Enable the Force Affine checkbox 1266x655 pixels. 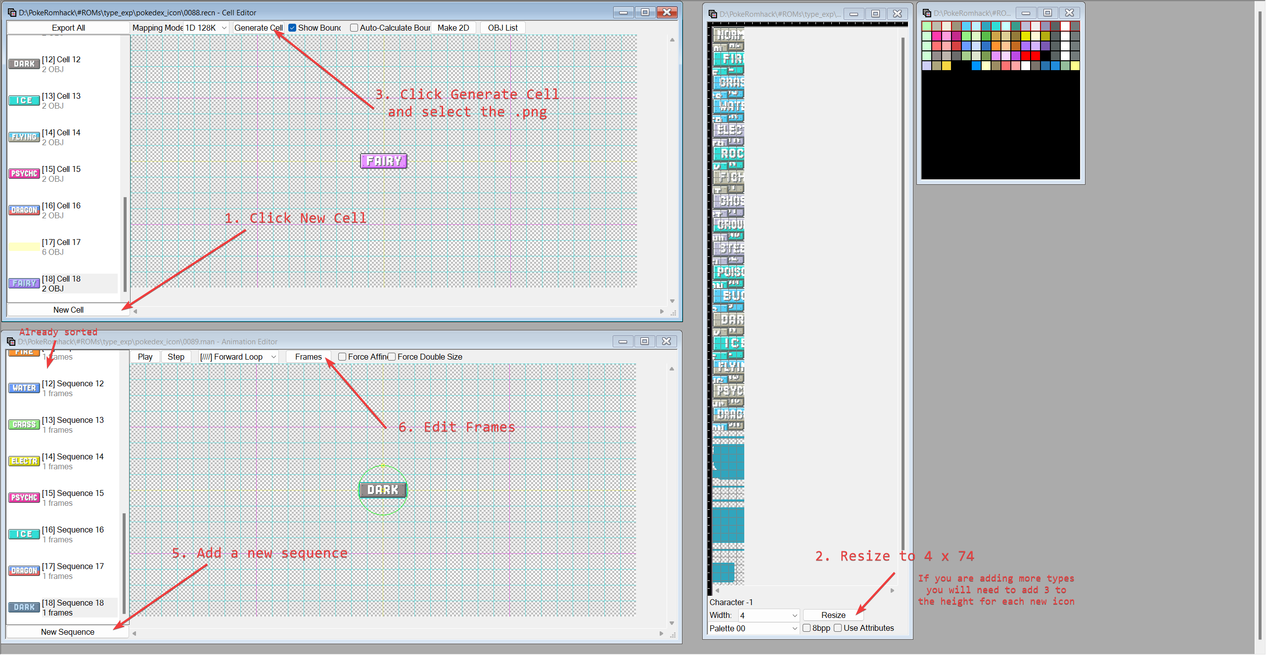342,357
